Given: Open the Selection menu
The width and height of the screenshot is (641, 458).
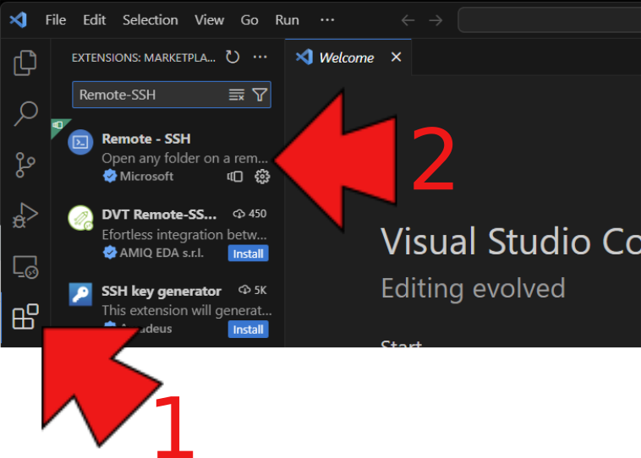Looking at the screenshot, I should (x=150, y=19).
